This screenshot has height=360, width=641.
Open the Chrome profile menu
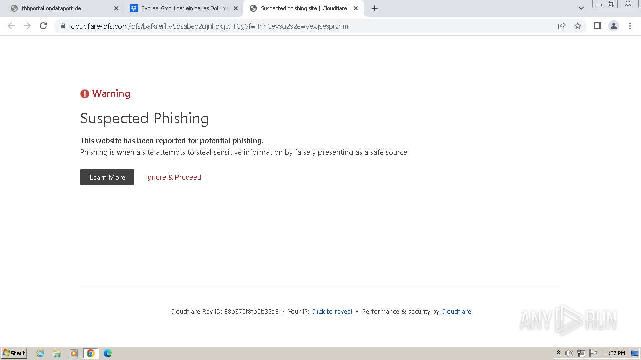[613, 26]
